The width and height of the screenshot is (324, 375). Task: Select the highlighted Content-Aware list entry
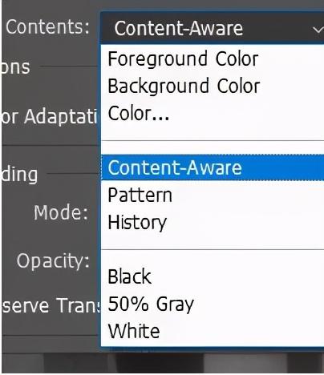tap(213, 167)
